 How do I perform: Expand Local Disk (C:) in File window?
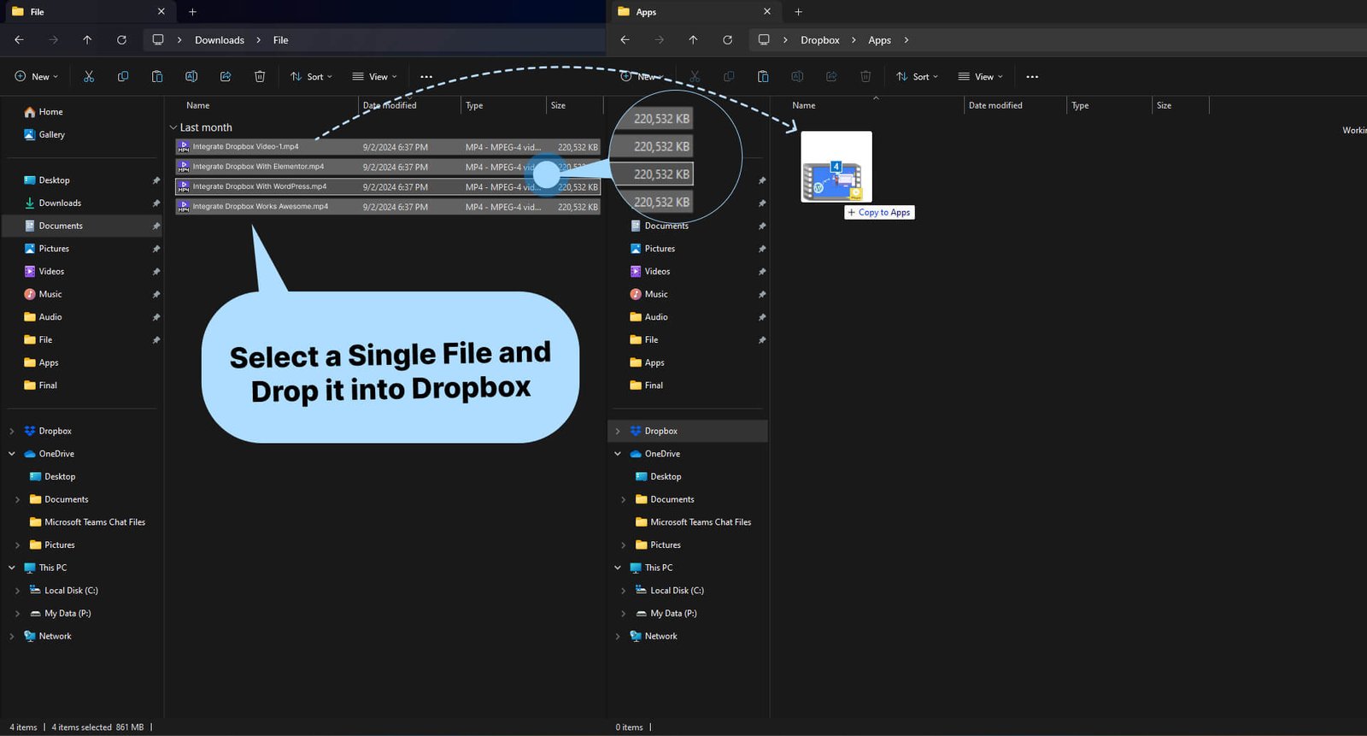(17, 591)
